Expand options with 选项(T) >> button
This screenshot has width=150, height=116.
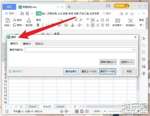click(127, 62)
